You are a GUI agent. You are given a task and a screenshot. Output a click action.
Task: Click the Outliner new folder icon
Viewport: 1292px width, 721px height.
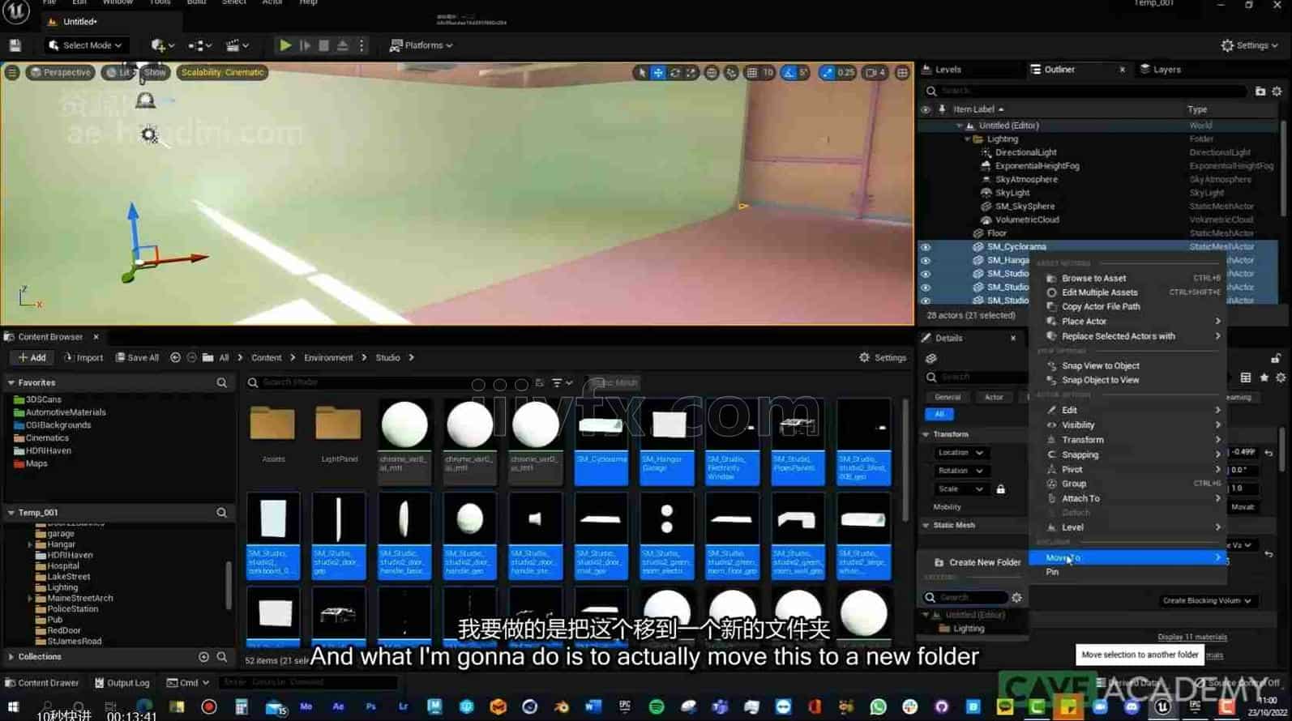(1260, 92)
